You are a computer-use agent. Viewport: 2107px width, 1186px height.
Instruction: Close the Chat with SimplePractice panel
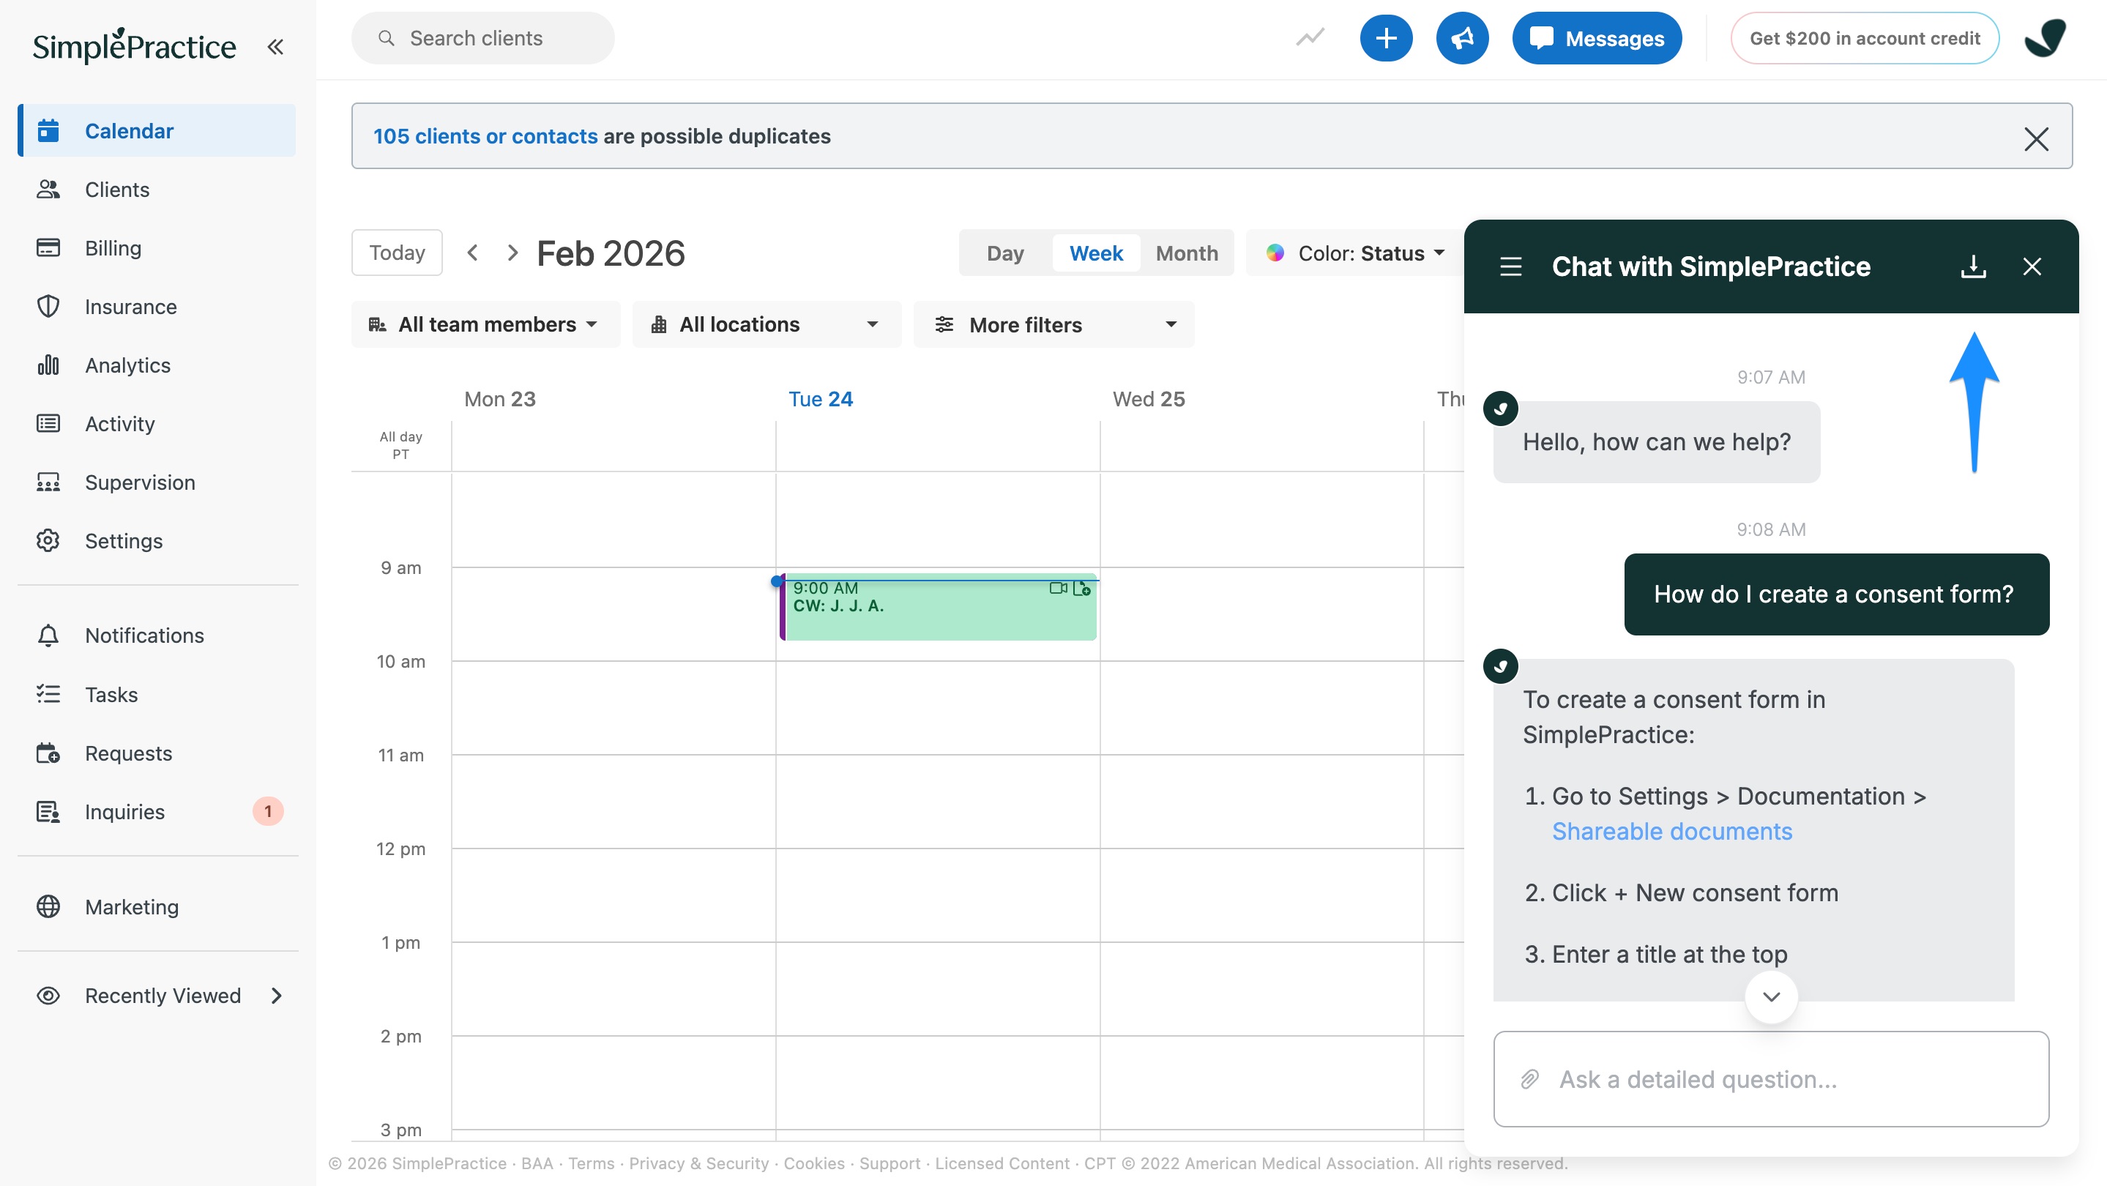pos(2032,266)
